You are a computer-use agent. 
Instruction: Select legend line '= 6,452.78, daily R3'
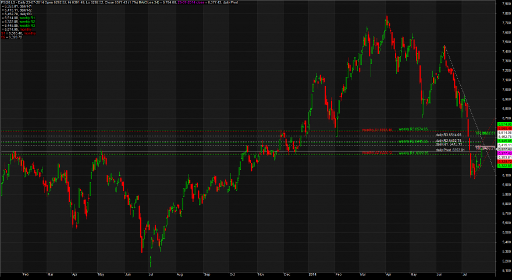16,14
